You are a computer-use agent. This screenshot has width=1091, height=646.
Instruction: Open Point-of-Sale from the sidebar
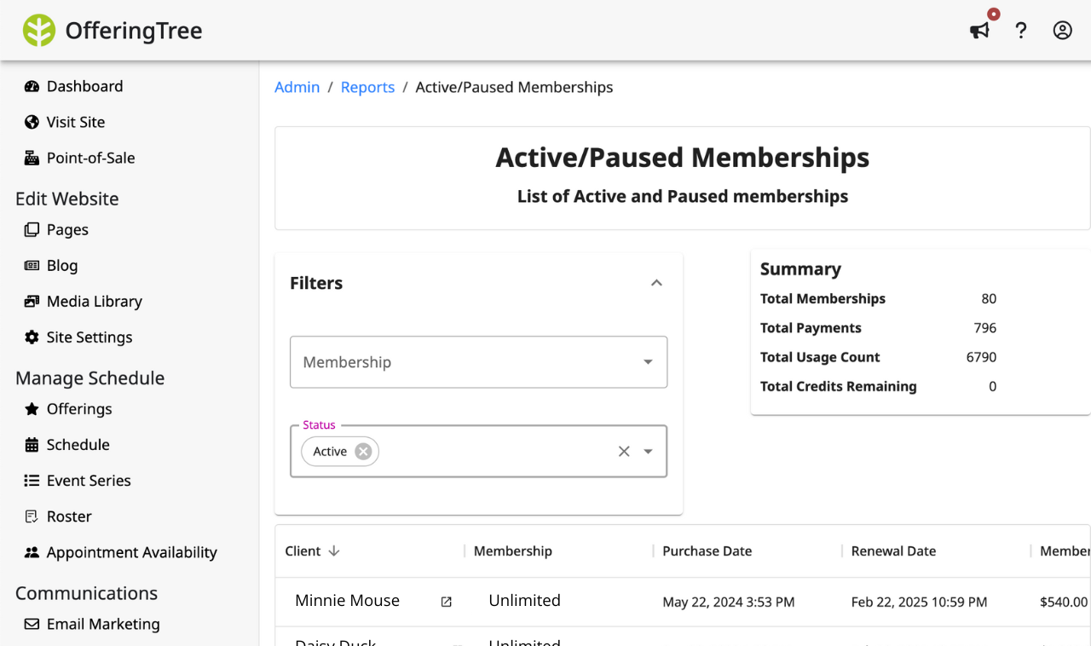point(90,158)
